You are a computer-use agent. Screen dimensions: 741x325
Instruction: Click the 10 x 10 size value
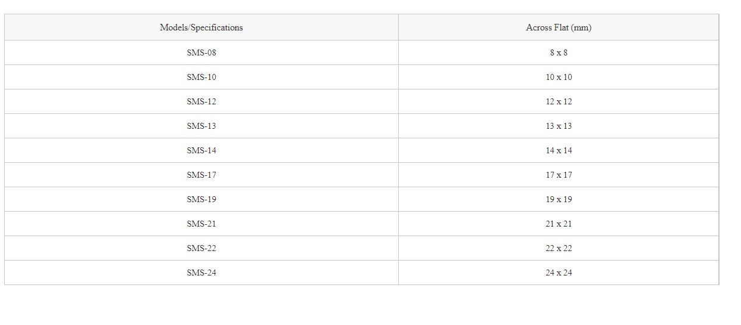point(559,77)
